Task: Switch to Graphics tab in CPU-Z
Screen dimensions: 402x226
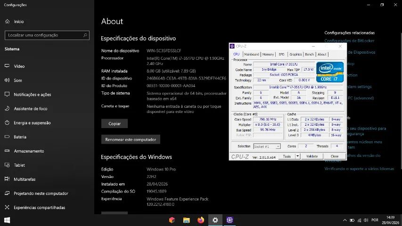Action: click(x=295, y=54)
